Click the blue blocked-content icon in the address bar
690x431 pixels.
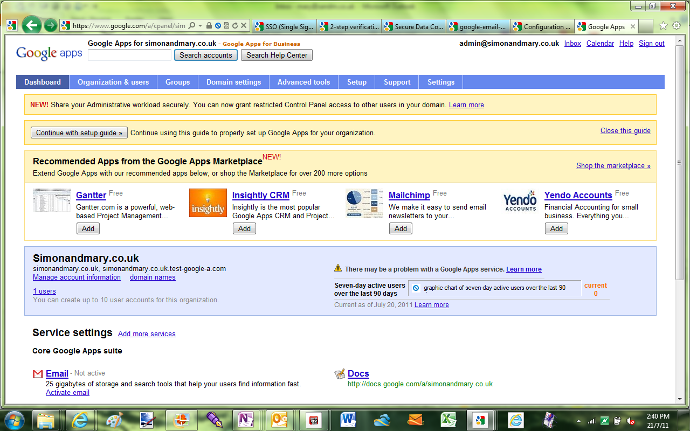coord(218,25)
